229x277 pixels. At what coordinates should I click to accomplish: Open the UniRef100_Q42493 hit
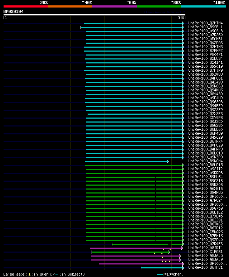(205, 82)
